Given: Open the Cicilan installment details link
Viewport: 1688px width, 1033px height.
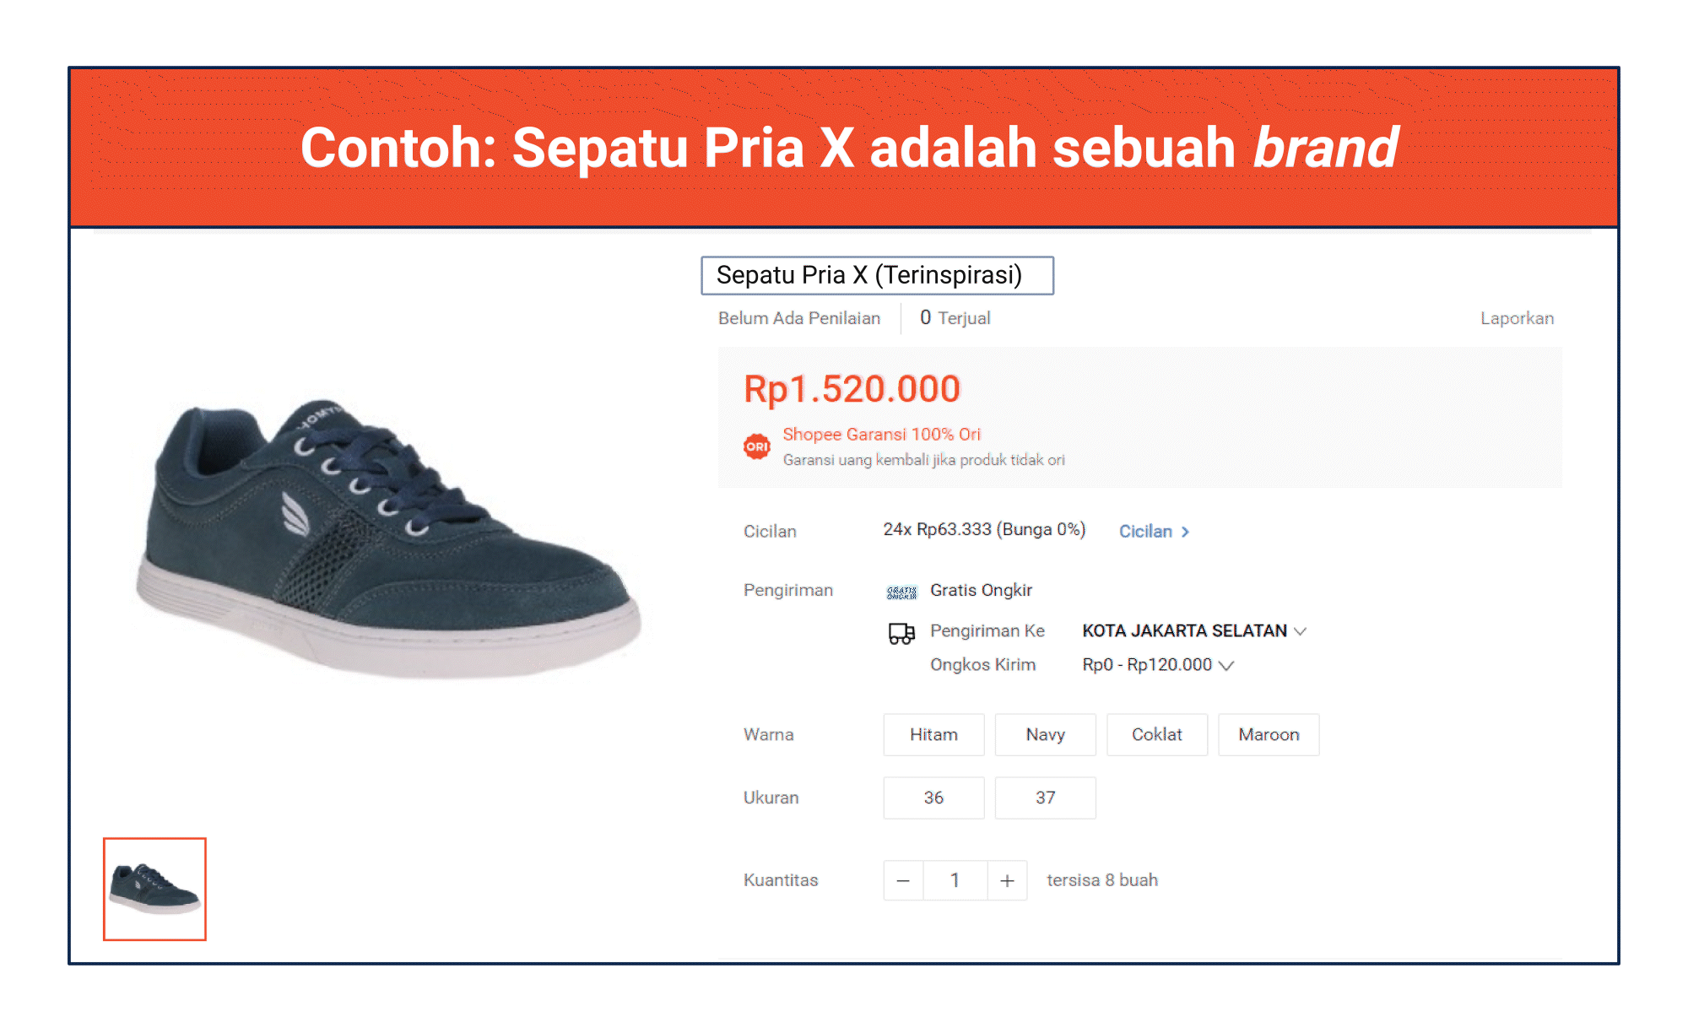Looking at the screenshot, I should pos(1145,532).
